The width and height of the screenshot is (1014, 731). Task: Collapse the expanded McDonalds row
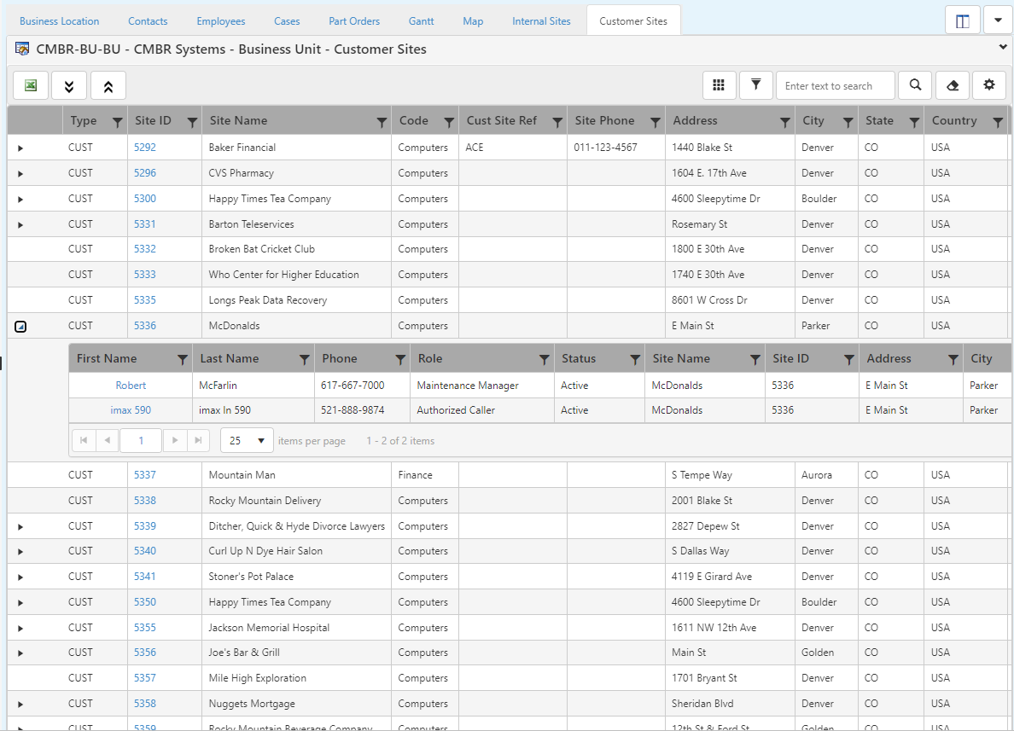tap(20, 327)
